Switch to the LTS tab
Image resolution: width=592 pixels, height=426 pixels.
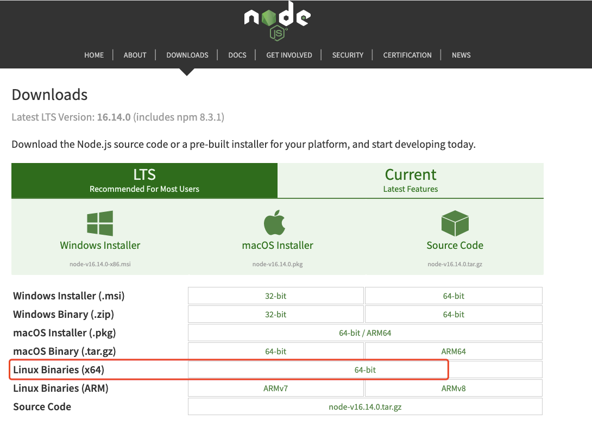tap(144, 180)
